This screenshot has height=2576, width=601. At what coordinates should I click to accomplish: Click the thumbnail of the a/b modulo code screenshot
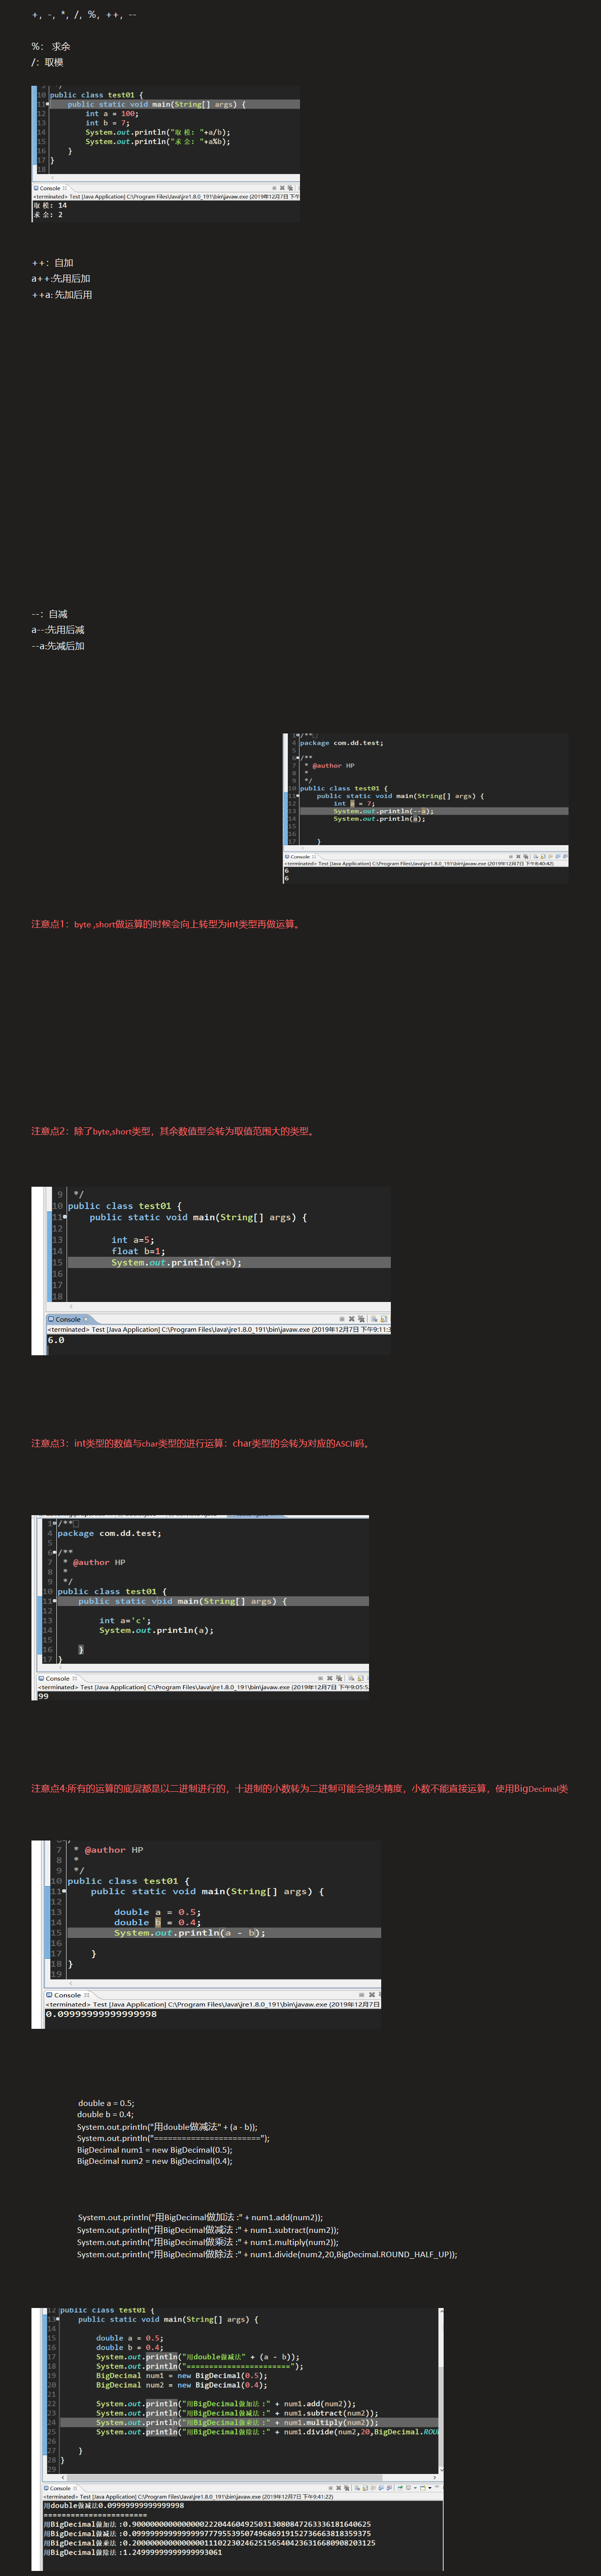[x=166, y=153]
